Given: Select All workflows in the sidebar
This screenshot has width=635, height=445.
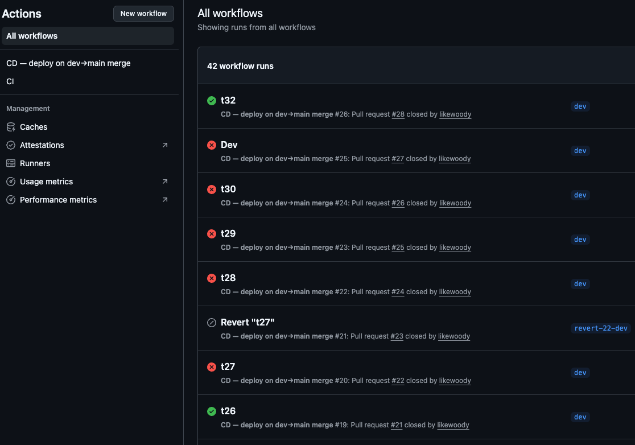Looking at the screenshot, I should coord(32,36).
